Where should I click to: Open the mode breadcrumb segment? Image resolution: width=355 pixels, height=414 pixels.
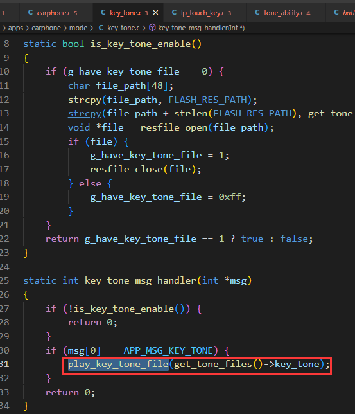(78, 28)
